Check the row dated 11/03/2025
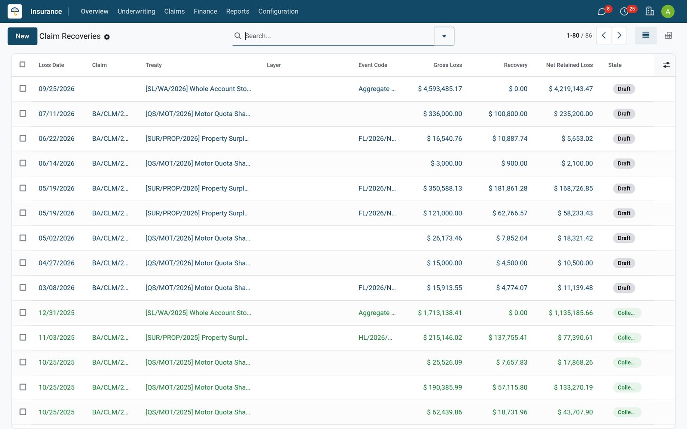 (23, 337)
